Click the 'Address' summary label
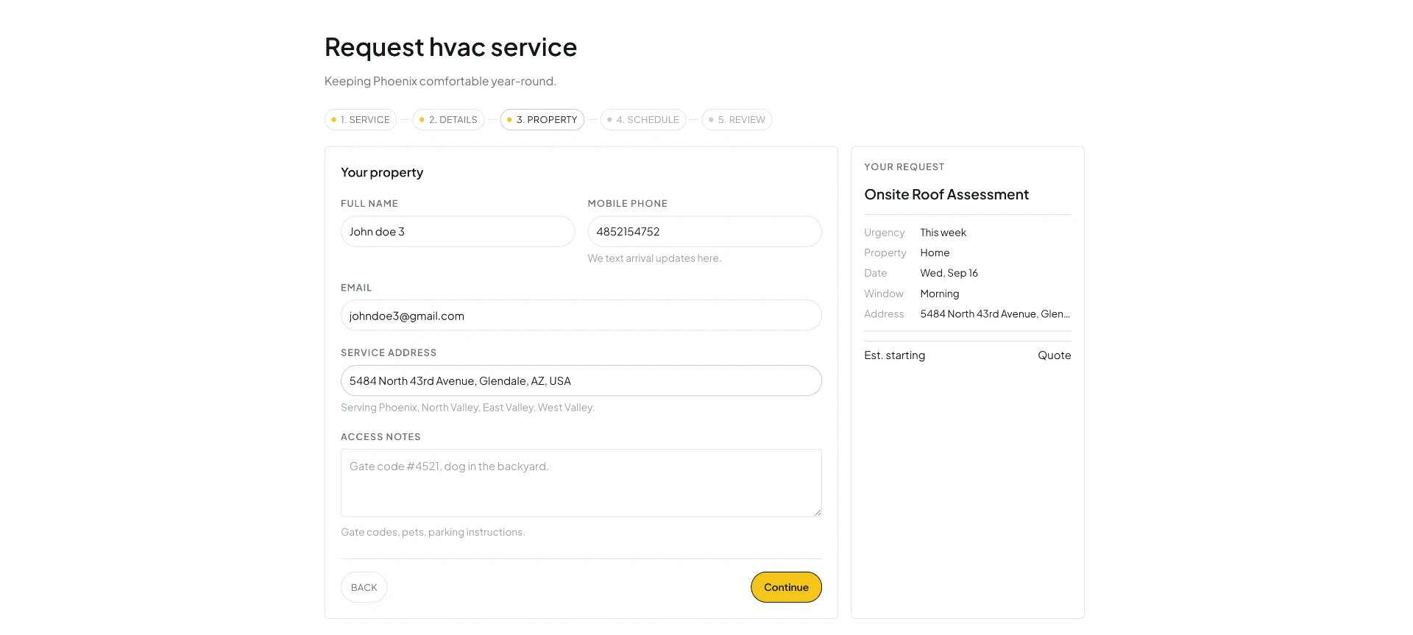Image resolution: width=1413 pixels, height=635 pixels. pos(884,313)
